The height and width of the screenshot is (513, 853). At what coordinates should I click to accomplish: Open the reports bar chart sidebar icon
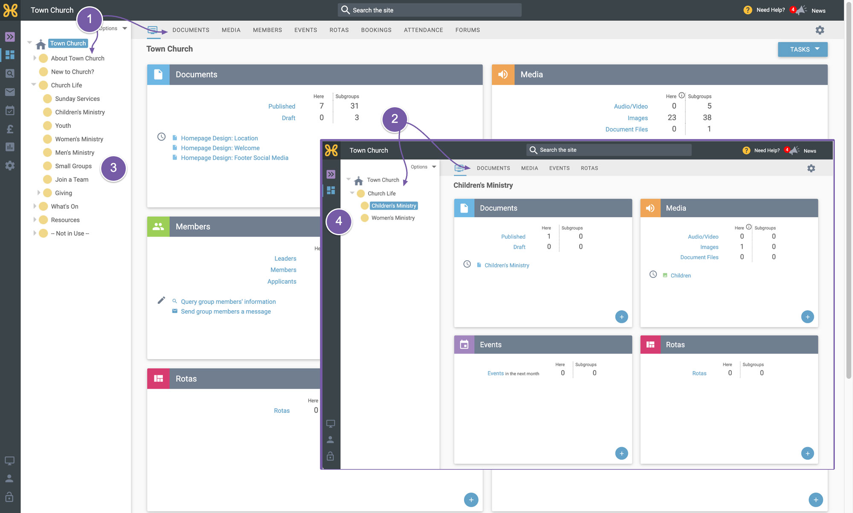click(x=10, y=147)
